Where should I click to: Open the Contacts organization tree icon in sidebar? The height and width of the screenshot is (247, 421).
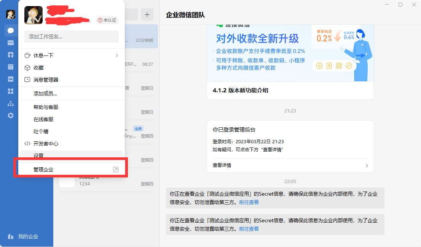pos(11,104)
